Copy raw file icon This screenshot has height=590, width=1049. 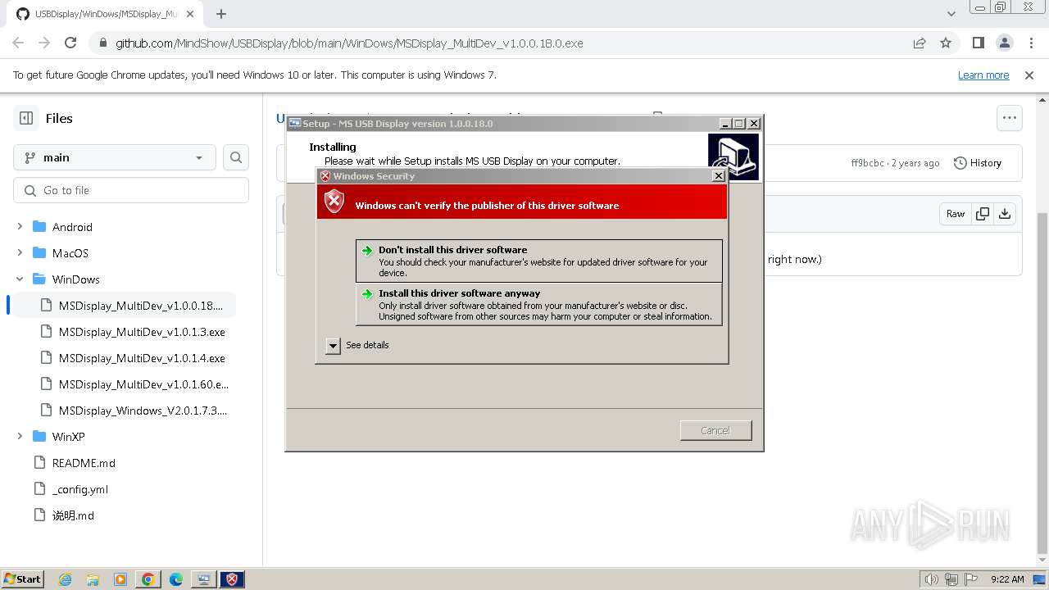pyautogui.click(x=983, y=214)
